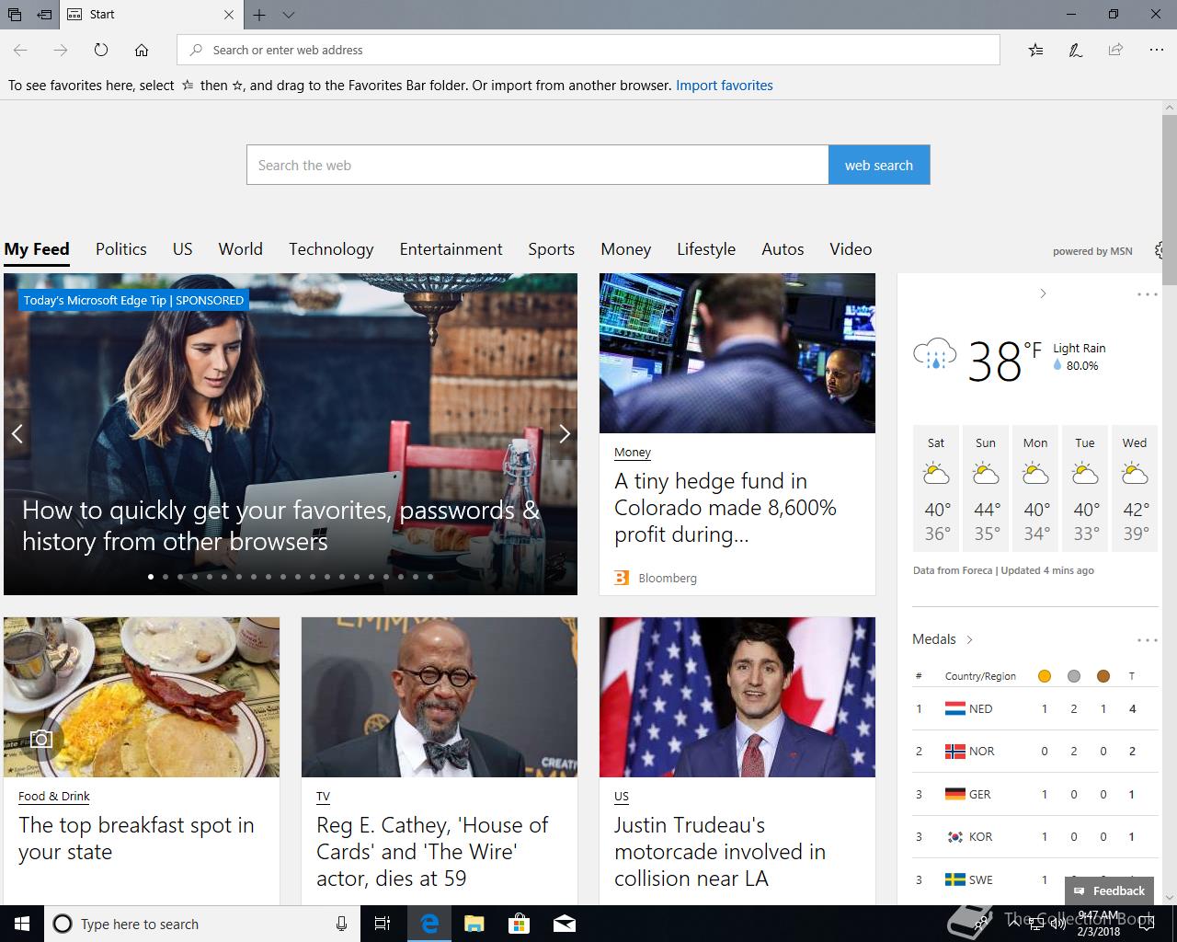This screenshot has width=1177, height=942.
Task: Open the Autos tab
Action: (783, 249)
